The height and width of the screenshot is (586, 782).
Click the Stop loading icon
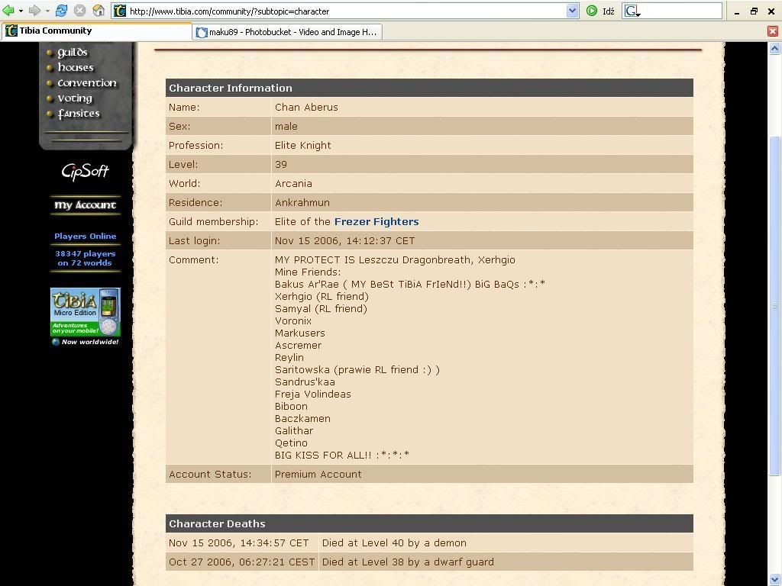(x=79, y=11)
